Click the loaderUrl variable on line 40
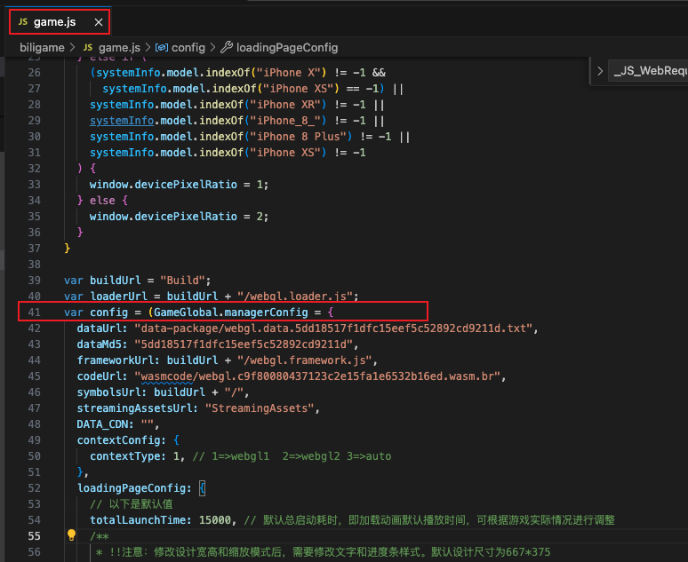The image size is (688, 562). coord(119,297)
